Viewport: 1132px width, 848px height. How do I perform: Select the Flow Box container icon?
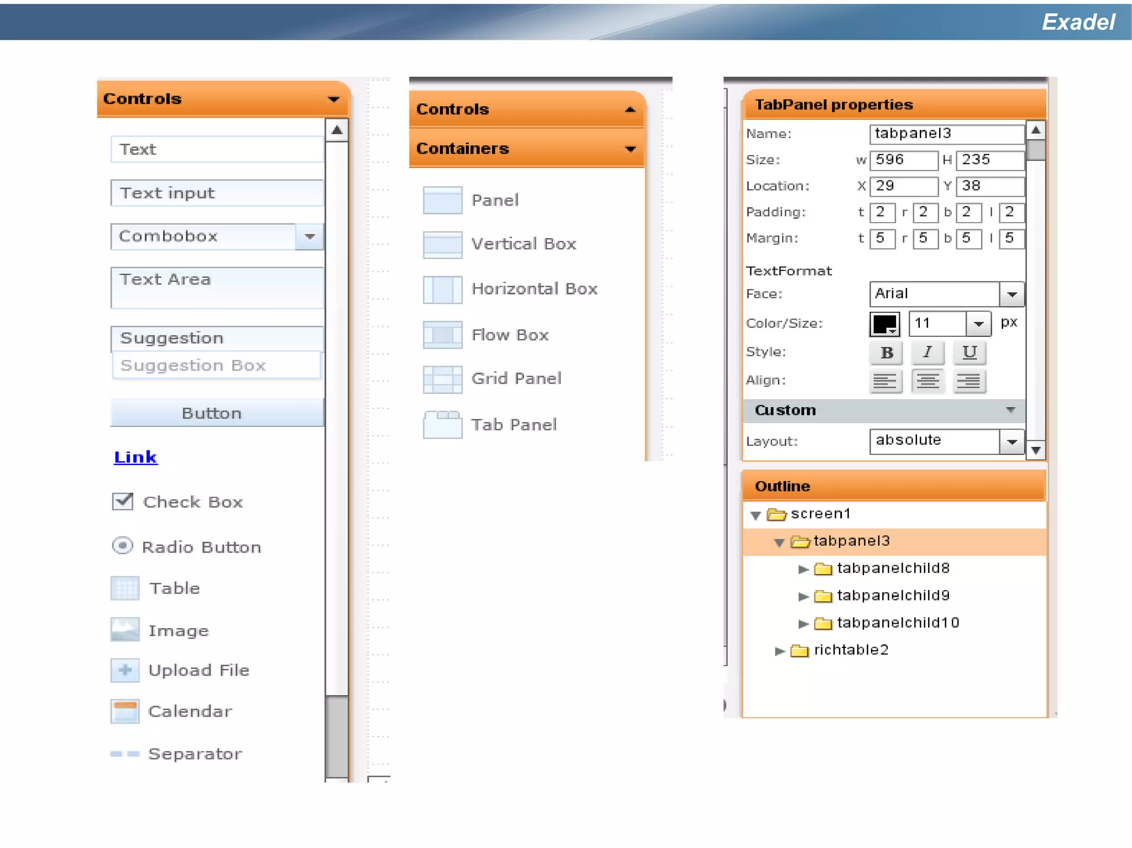point(442,335)
